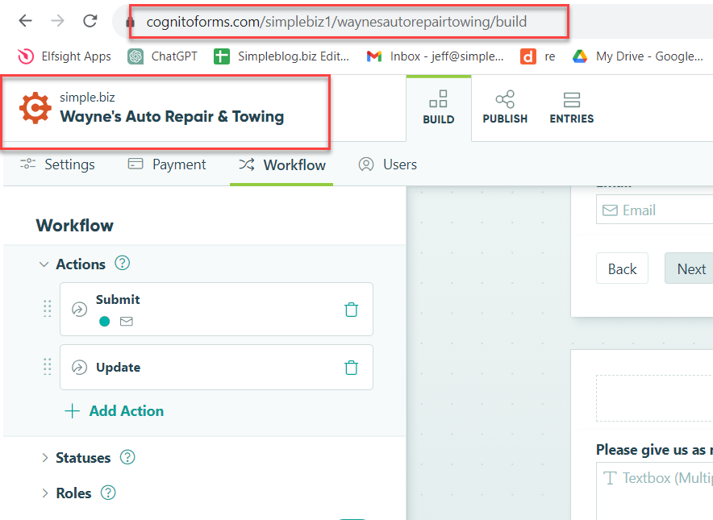Click the Email field in the form preview

pos(654,210)
